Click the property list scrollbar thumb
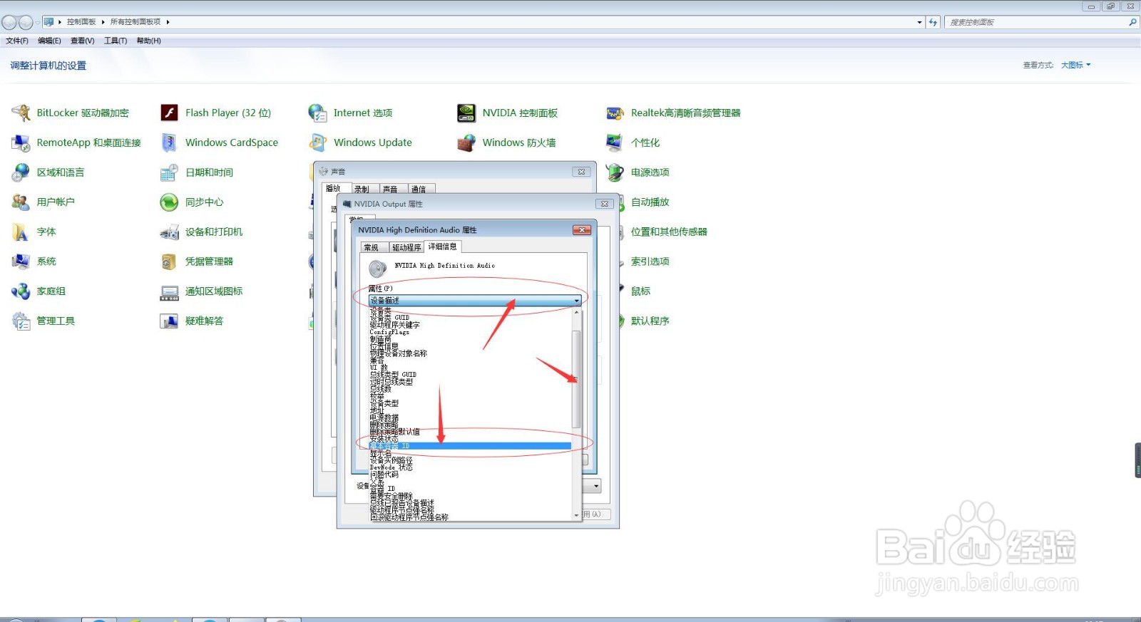This screenshot has height=622, width=1141. click(576, 379)
